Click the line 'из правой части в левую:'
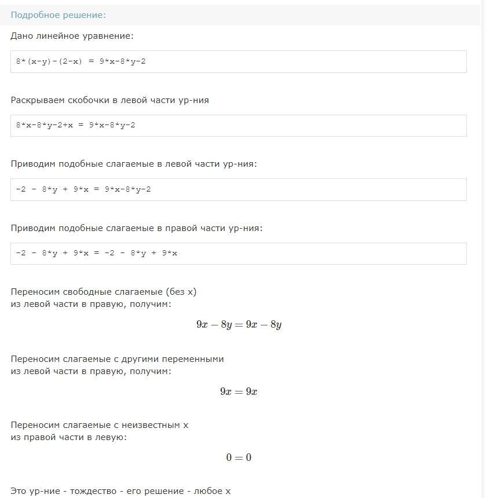This screenshot has height=498, width=486. (x=68, y=437)
